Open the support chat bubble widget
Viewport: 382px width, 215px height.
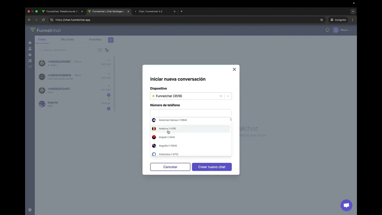click(346, 205)
